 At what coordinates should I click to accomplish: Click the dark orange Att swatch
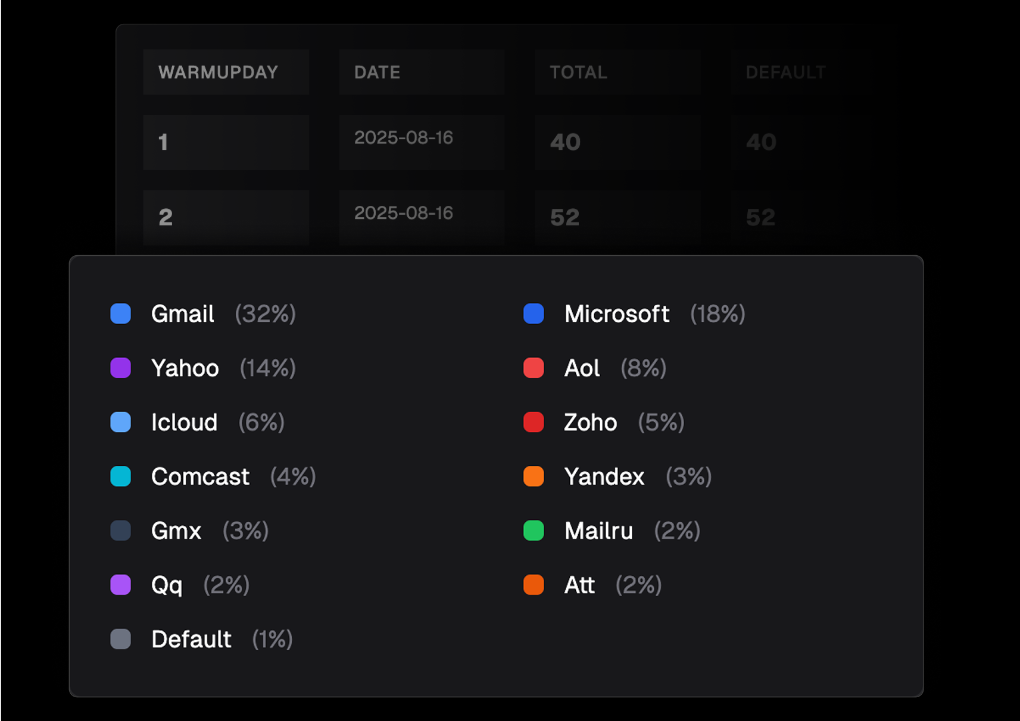pos(534,585)
